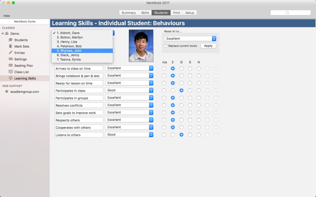
Task: Open Students via its graduation cap icon
Action: [11, 40]
